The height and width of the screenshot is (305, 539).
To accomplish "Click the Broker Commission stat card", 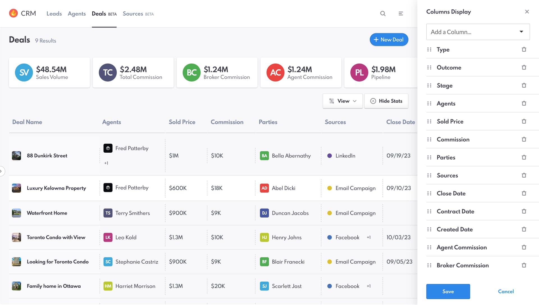I will click(217, 73).
